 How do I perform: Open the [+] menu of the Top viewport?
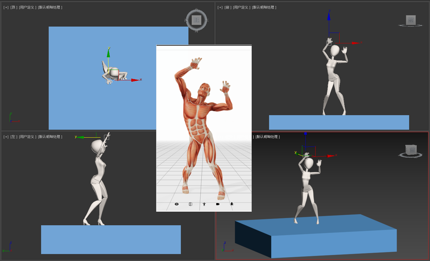(6, 7)
